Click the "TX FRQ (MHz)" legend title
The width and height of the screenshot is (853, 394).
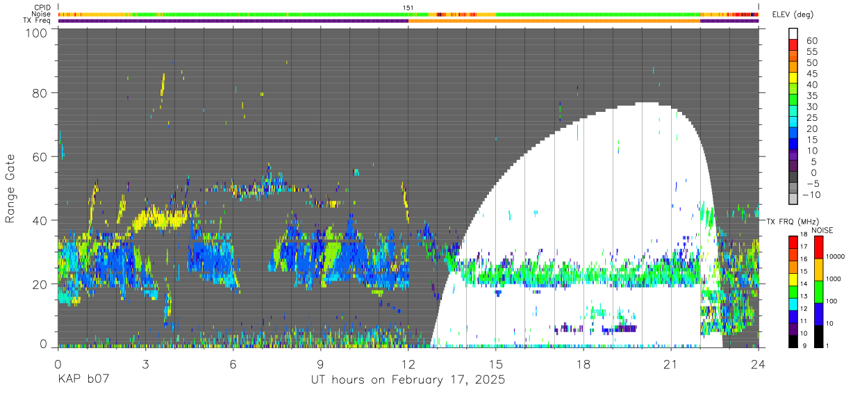click(x=793, y=221)
